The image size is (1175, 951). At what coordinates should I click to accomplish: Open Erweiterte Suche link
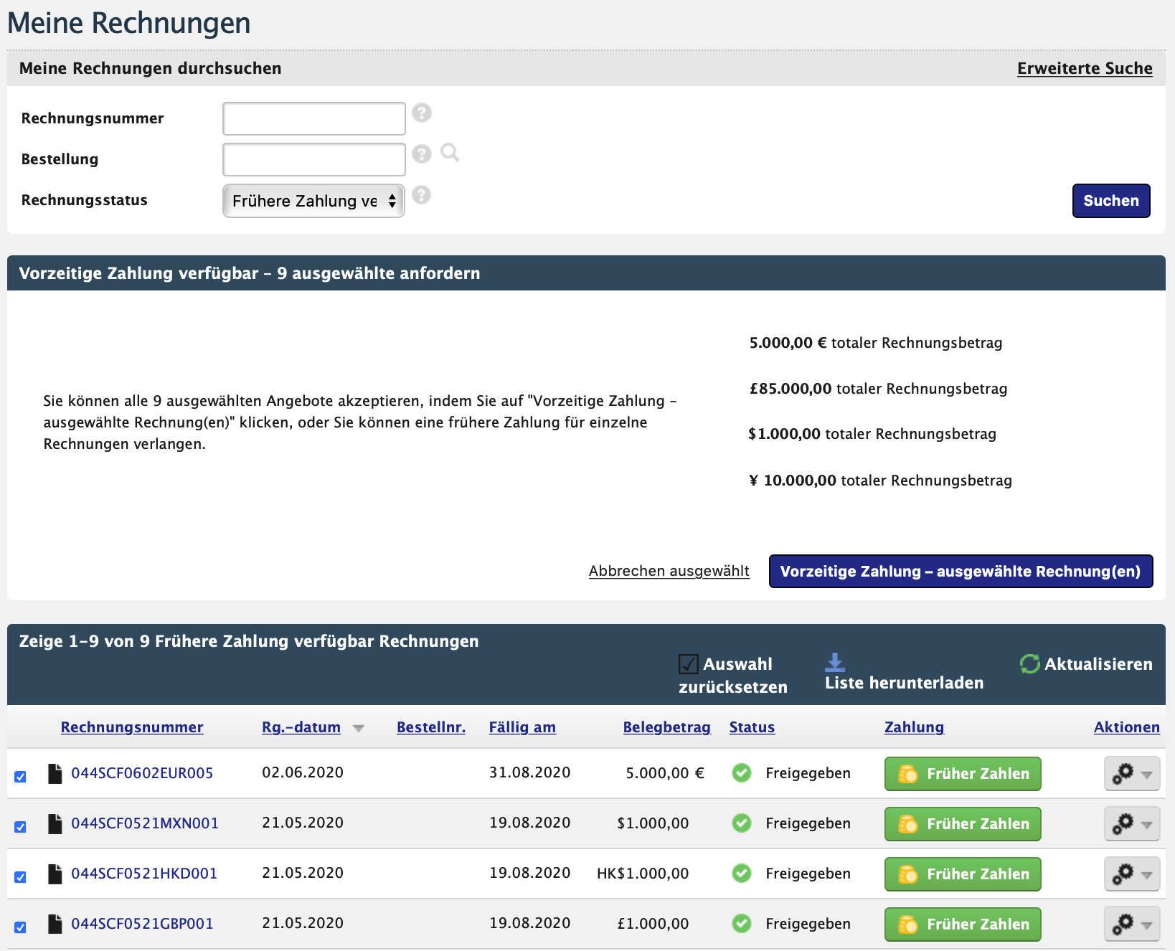coord(1085,68)
